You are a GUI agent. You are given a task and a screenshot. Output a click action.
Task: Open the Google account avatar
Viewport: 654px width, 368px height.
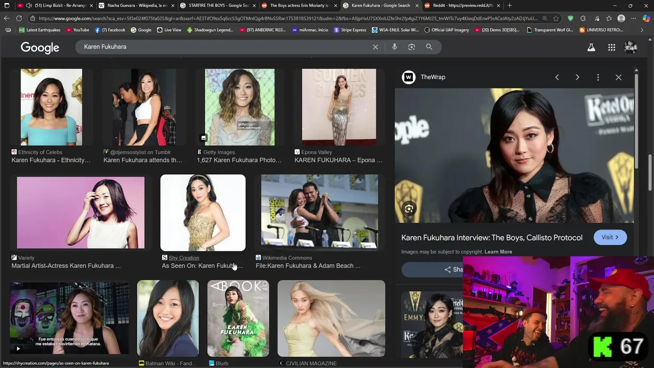click(631, 47)
